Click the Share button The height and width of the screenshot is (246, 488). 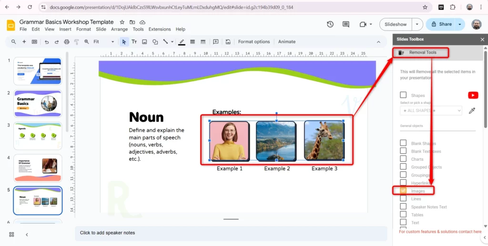[x=441, y=24]
